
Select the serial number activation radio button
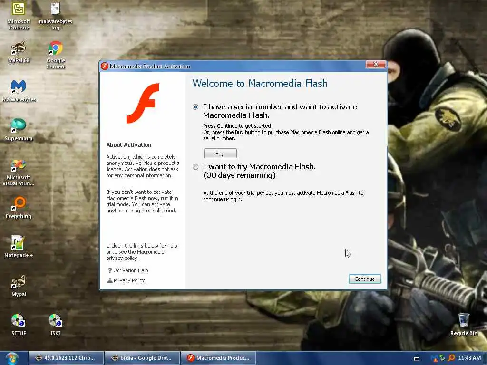pyautogui.click(x=195, y=107)
